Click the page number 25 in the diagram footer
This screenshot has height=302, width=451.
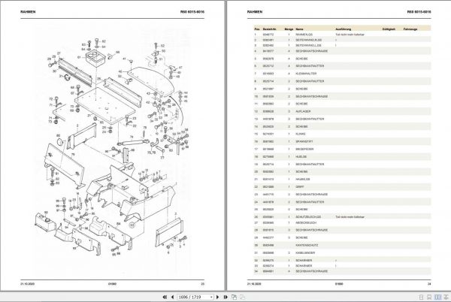click(202, 284)
